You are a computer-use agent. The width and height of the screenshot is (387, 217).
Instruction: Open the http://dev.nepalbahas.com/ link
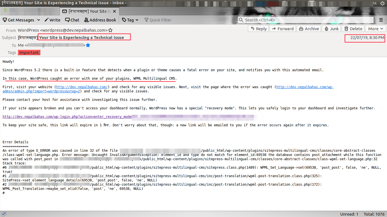pos(82,87)
